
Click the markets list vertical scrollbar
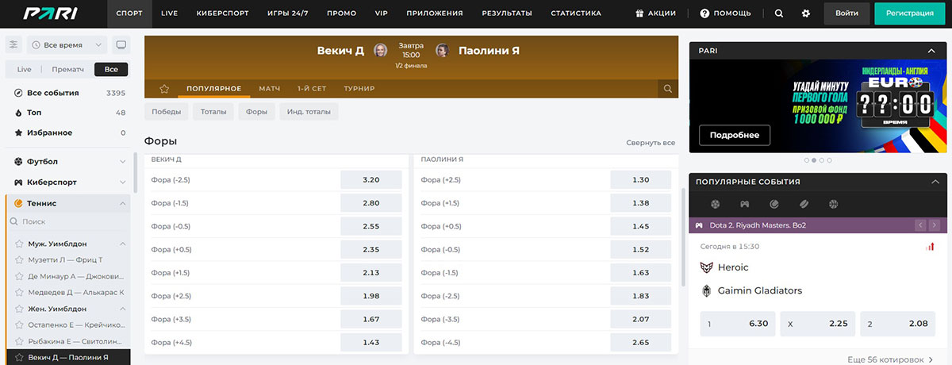[682, 236]
